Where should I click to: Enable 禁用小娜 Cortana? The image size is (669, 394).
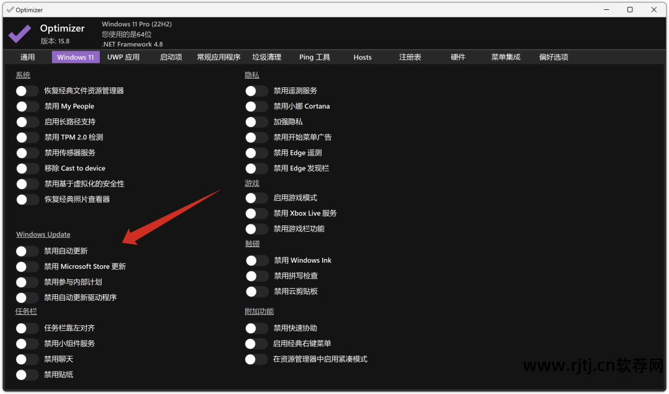pos(256,106)
